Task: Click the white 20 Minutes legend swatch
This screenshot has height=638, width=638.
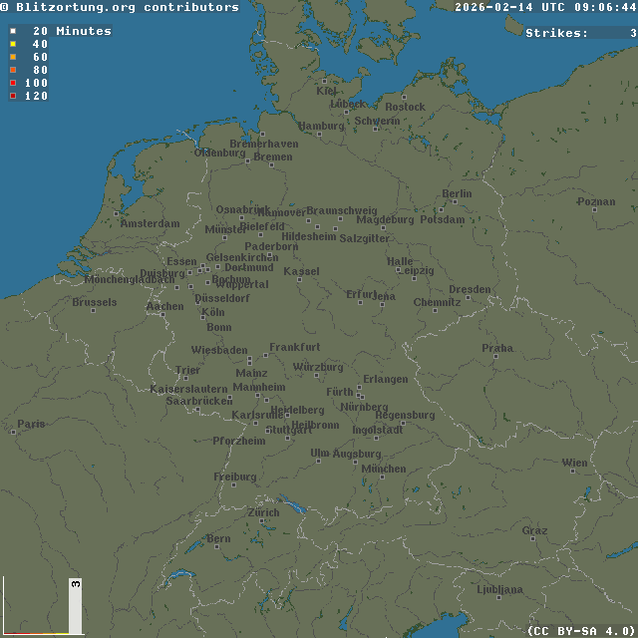Action: (13, 31)
